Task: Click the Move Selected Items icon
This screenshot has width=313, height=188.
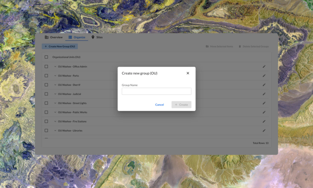Action: [x=208, y=46]
